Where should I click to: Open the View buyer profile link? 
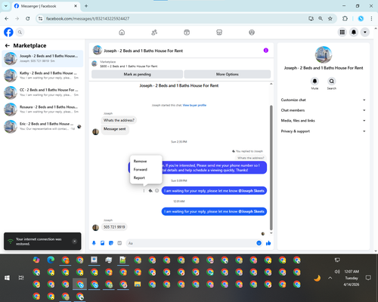tap(194, 105)
